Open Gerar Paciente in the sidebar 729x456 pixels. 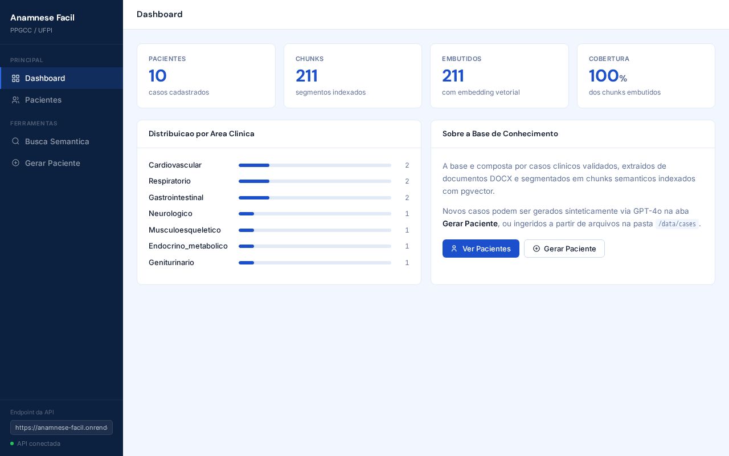tap(62, 163)
